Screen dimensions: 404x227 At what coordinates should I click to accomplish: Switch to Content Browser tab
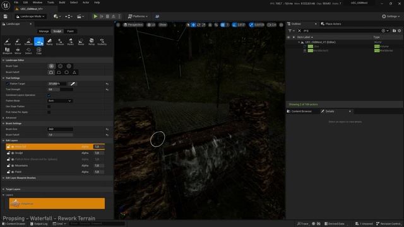coord(299,112)
